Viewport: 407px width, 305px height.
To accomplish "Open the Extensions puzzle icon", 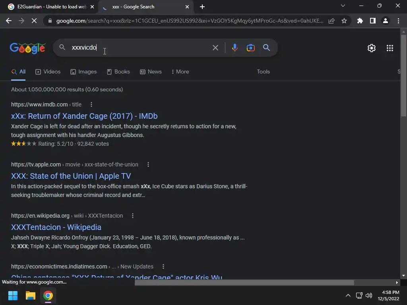I will 360,21.
